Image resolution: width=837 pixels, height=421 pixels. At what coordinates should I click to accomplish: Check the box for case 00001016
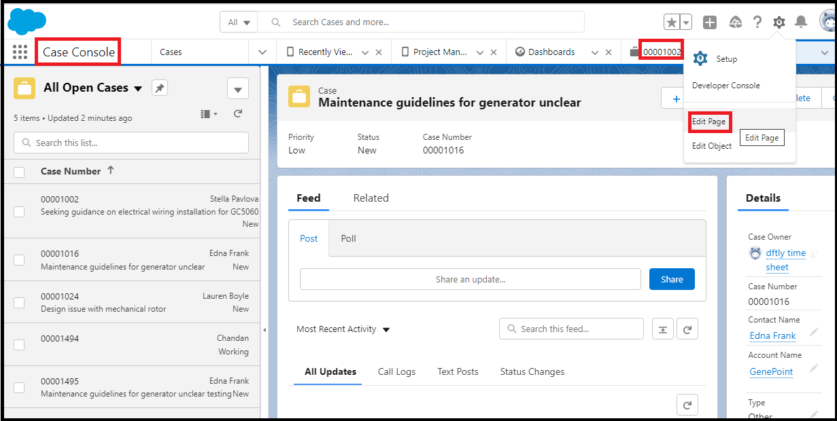click(x=19, y=260)
